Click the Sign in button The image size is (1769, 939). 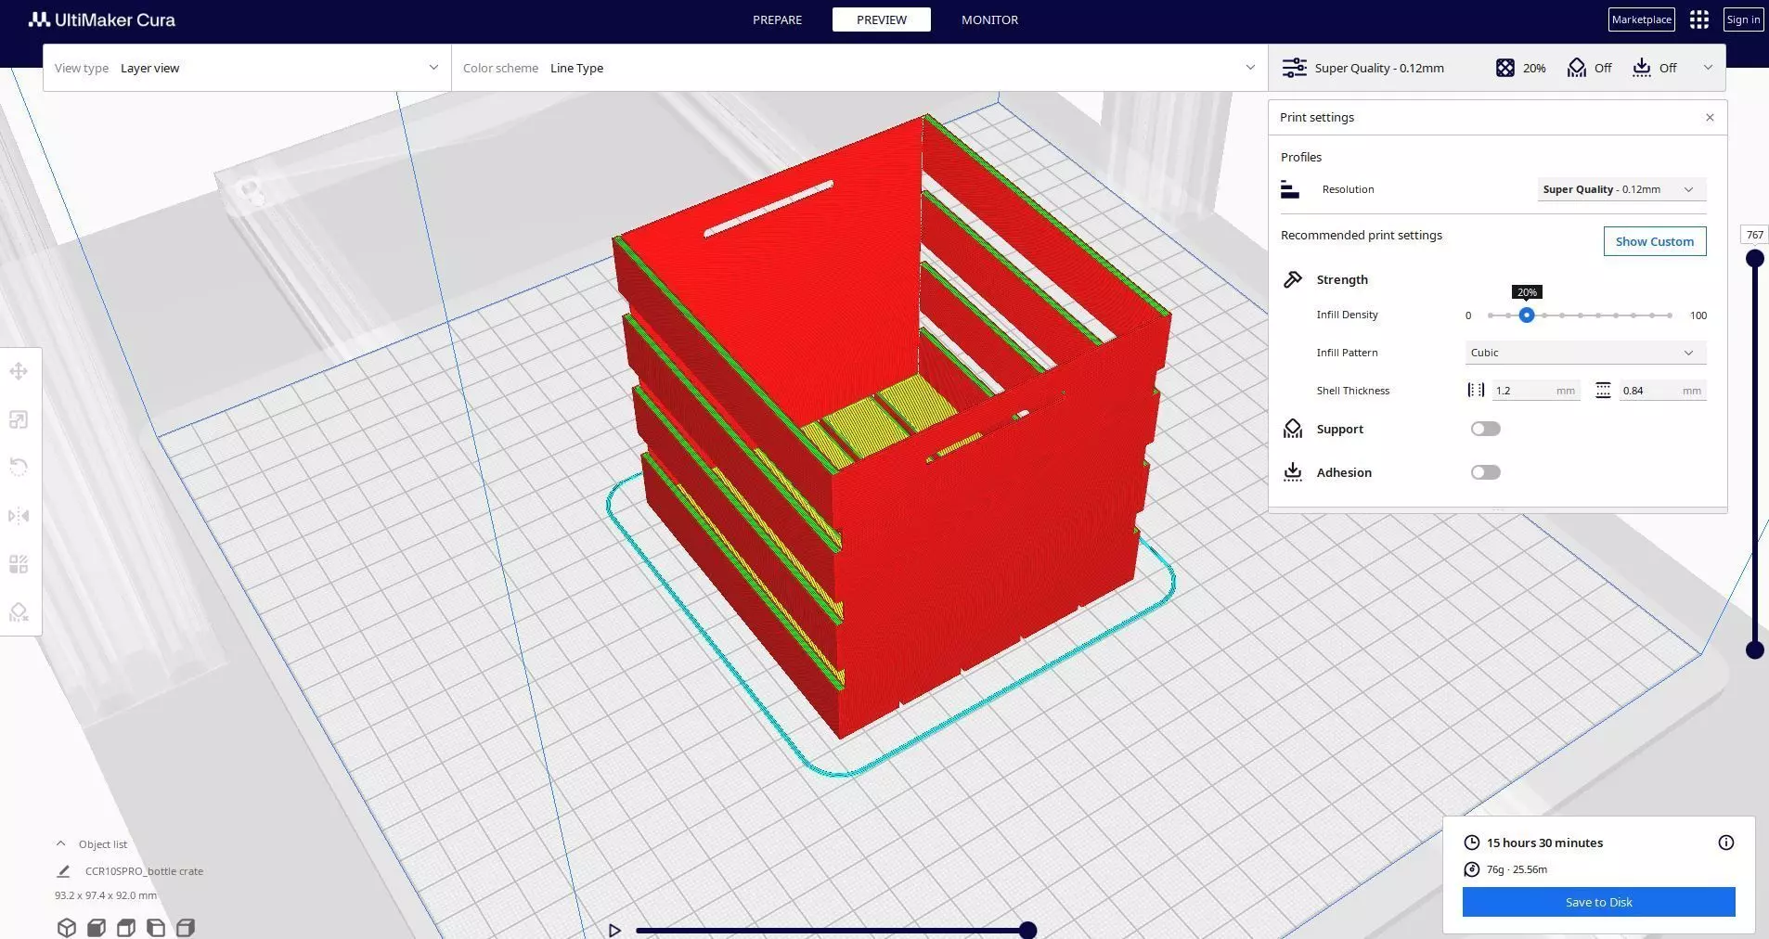1743,19
